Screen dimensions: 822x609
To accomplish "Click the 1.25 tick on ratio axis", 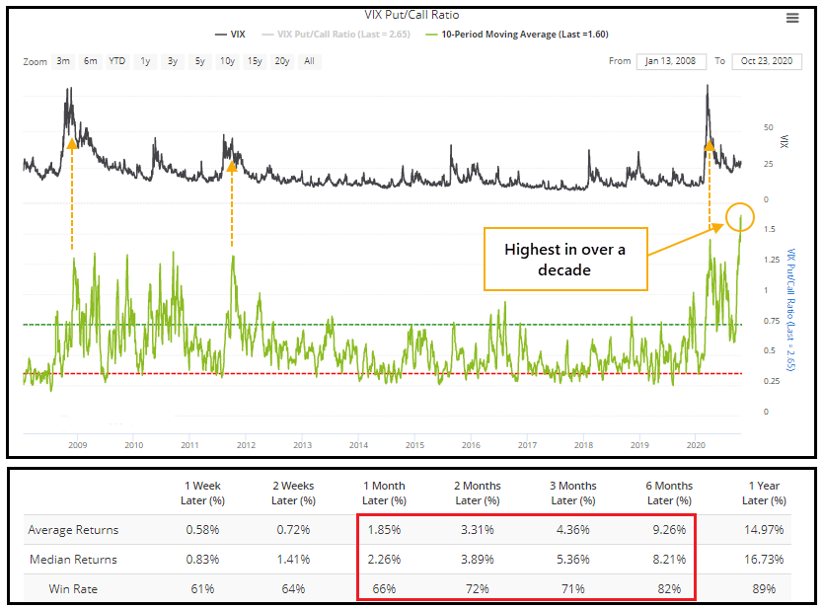I will pos(771,260).
